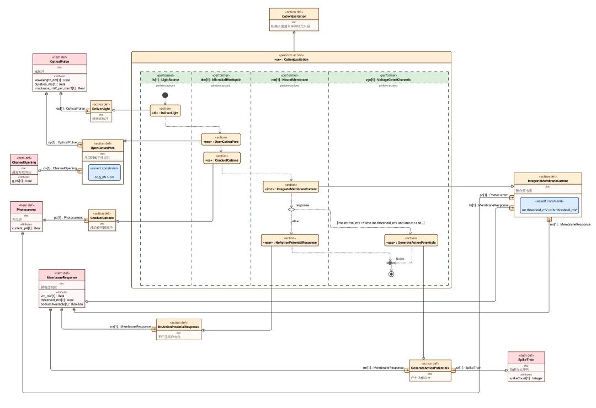This screenshot has width=596, height=408.
Task: Select the «imc» : IntegrateMembraneCurrent action node
Action: (x=291, y=187)
